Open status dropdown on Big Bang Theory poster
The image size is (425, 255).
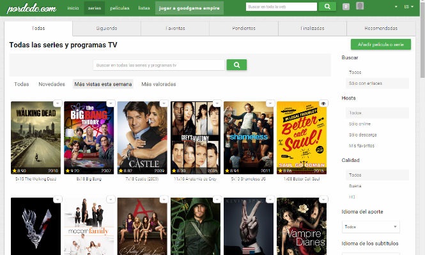coord(111,103)
